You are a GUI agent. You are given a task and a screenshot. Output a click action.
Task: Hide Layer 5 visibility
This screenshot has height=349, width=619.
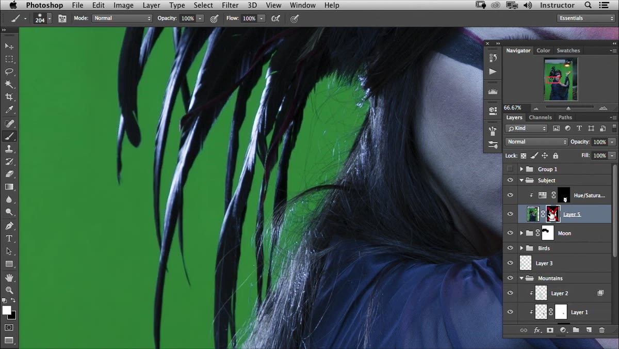[x=510, y=214]
